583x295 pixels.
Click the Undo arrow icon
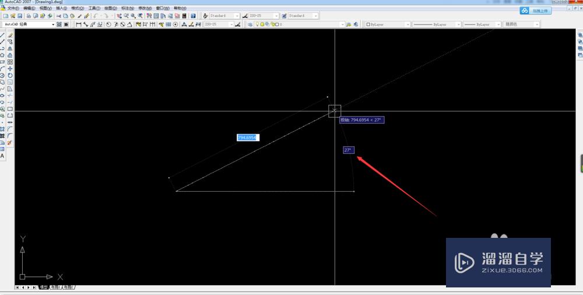[x=95, y=16]
